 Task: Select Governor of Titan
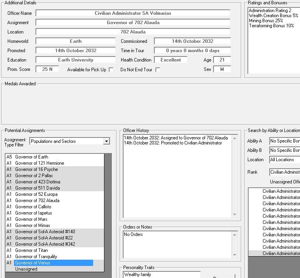(55, 250)
